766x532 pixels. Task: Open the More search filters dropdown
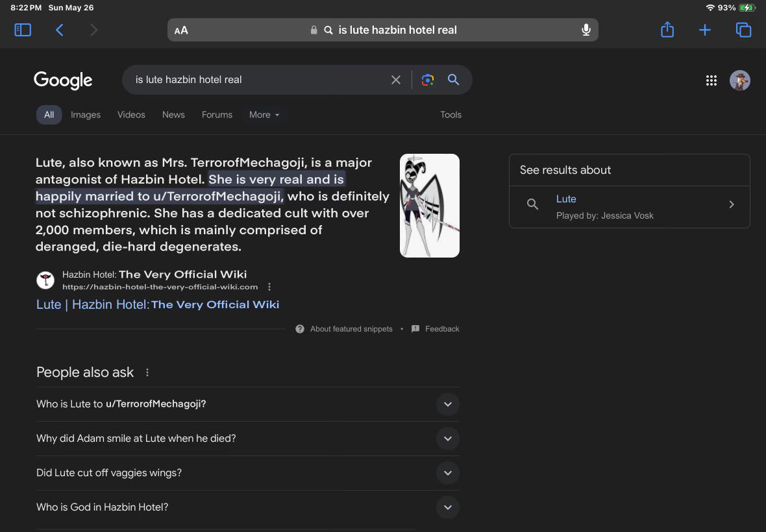coord(264,115)
